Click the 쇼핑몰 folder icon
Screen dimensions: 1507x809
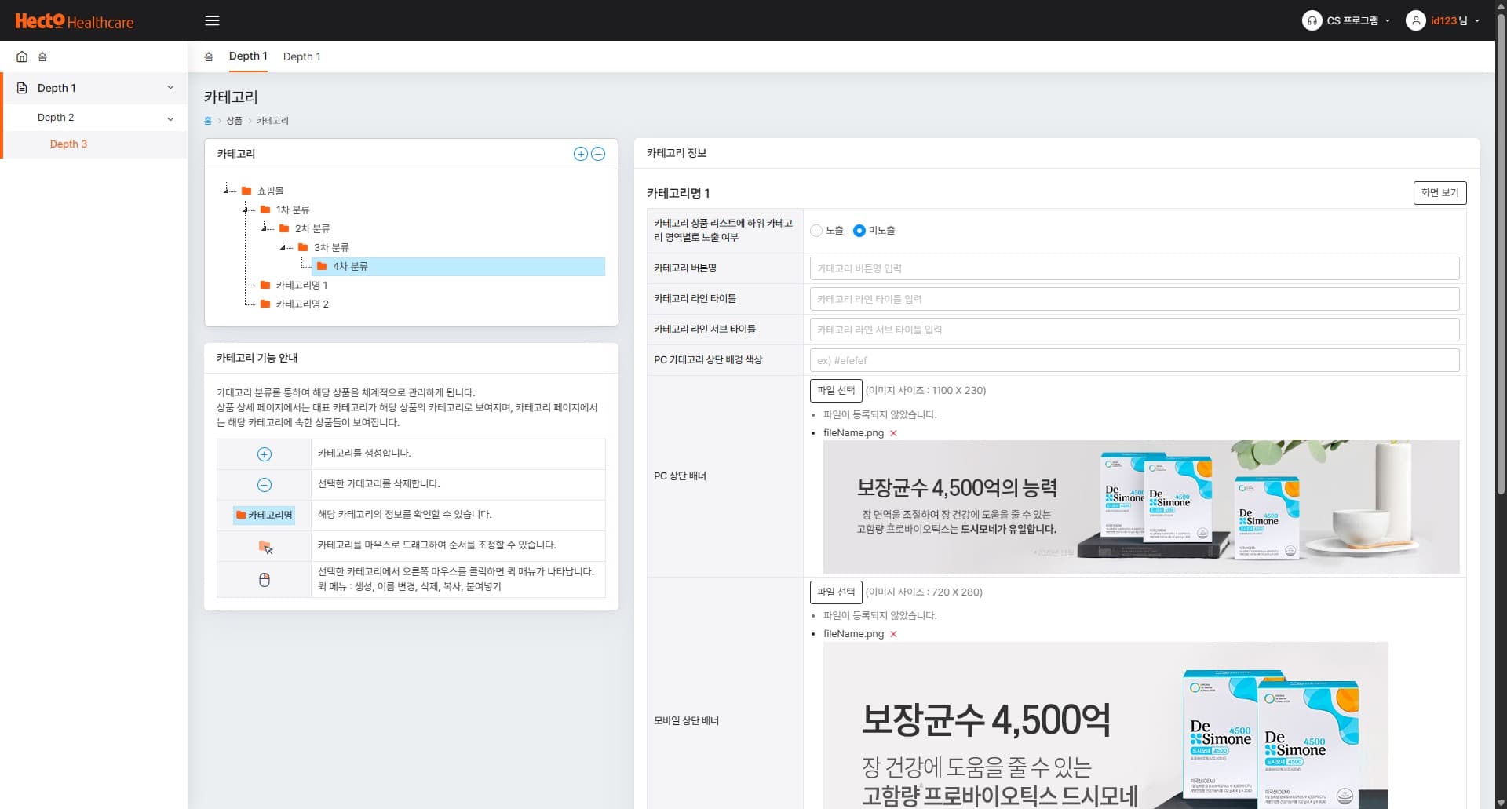(x=246, y=191)
